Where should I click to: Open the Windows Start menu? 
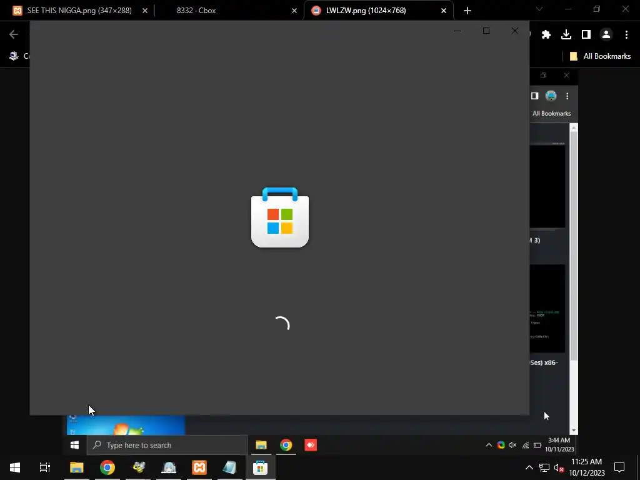[x=15, y=467]
